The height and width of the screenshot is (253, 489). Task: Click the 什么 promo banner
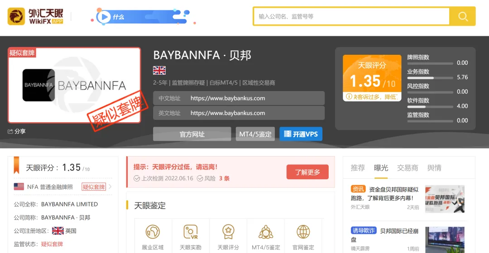(143, 16)
